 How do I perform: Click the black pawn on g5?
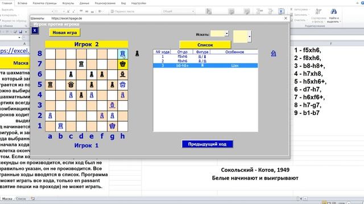pos(113,84)
